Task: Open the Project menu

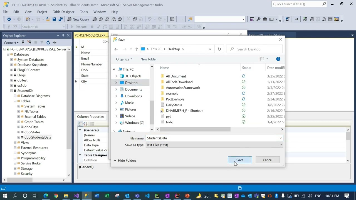Action: [x=42, y=12]
